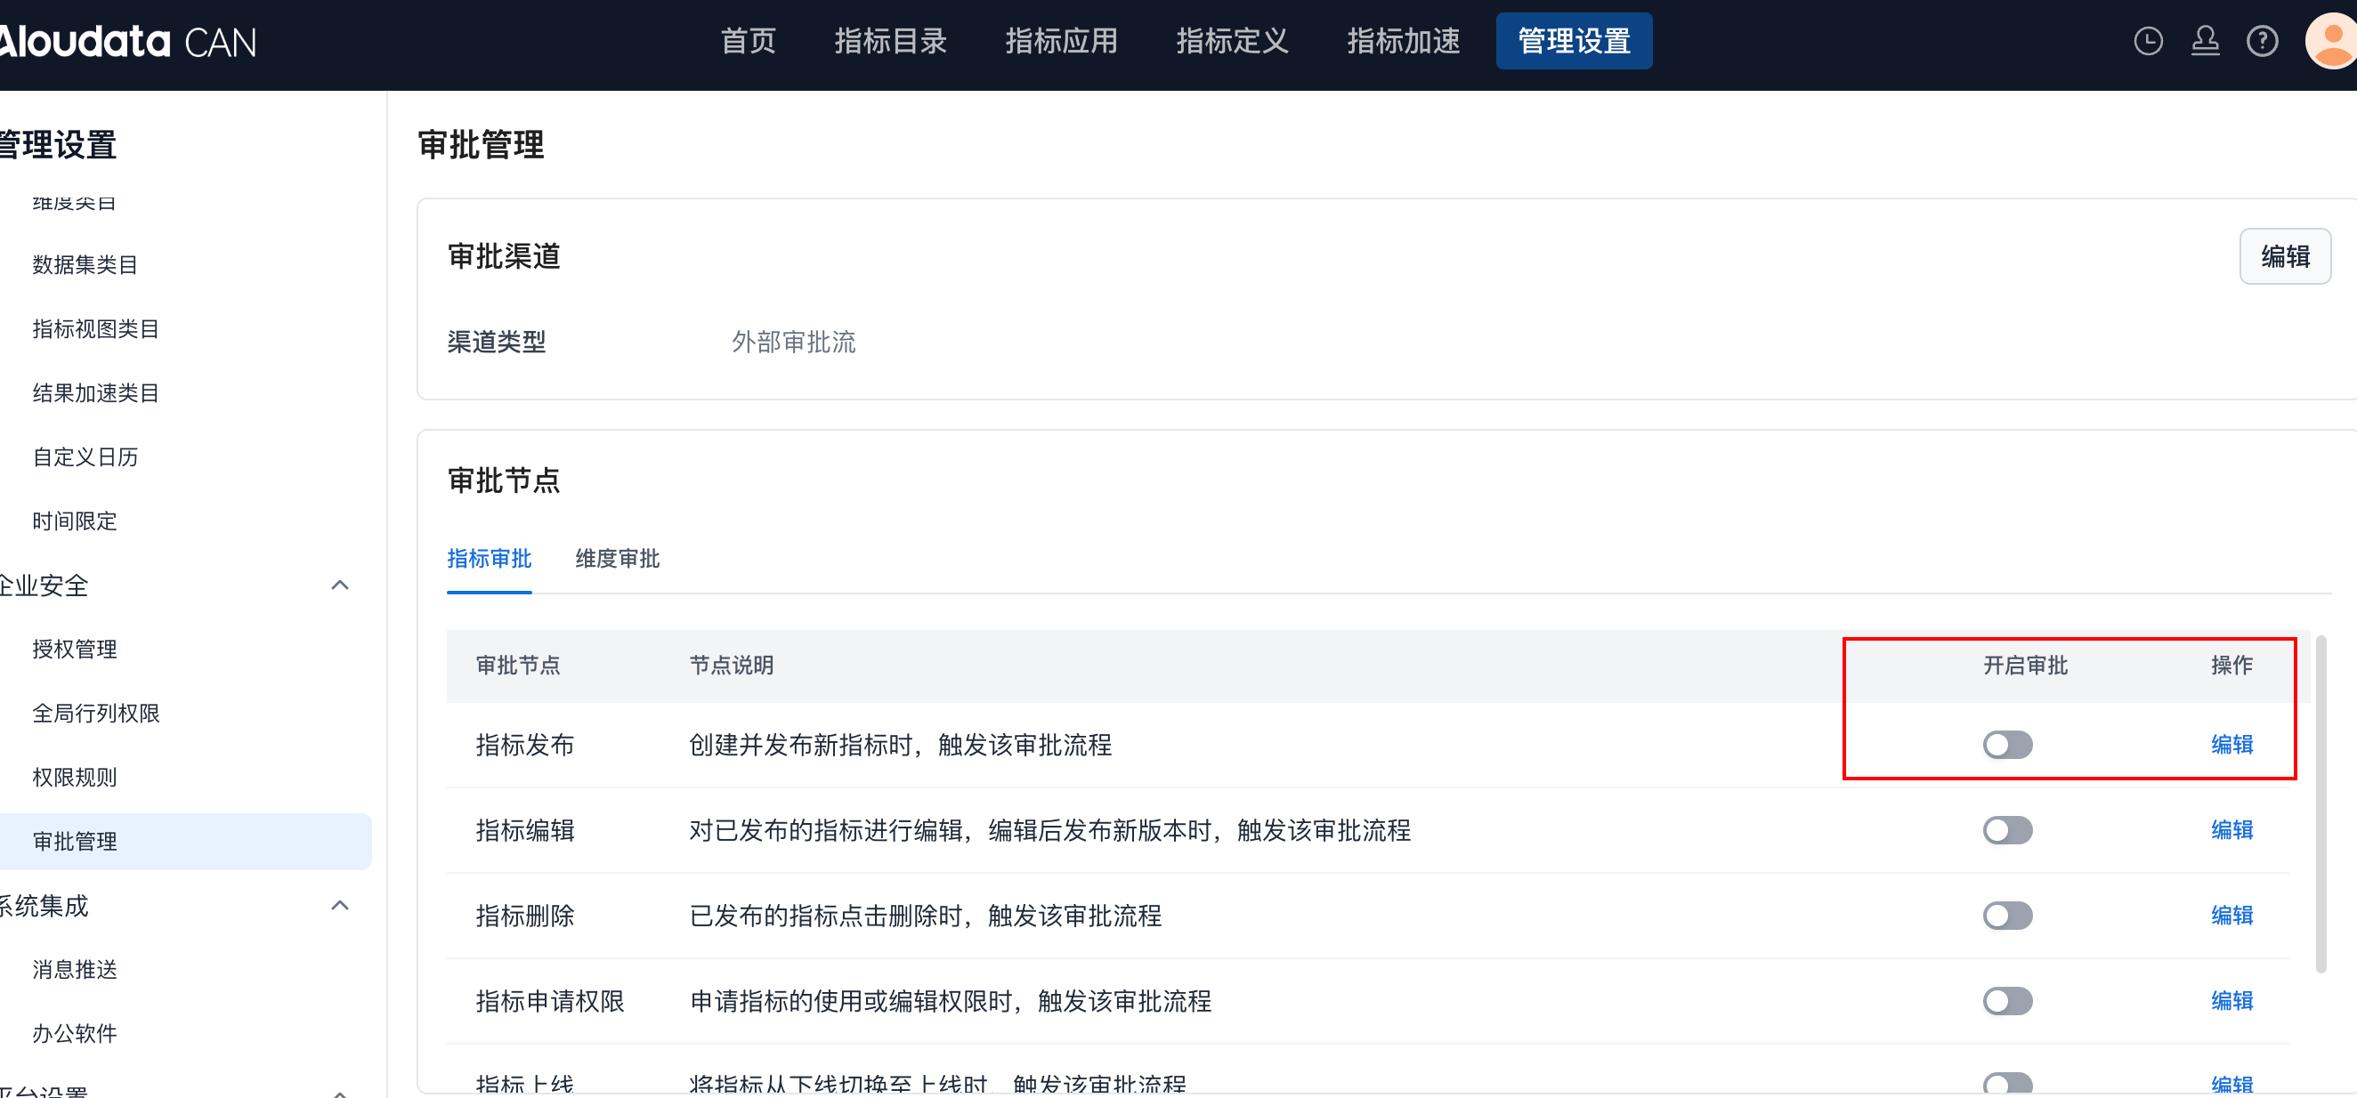Switch to the 维度审批 tab

click(617, 558)
